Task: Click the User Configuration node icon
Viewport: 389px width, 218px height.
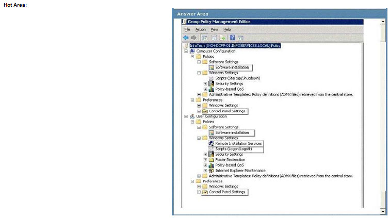Action: (192, 116)
